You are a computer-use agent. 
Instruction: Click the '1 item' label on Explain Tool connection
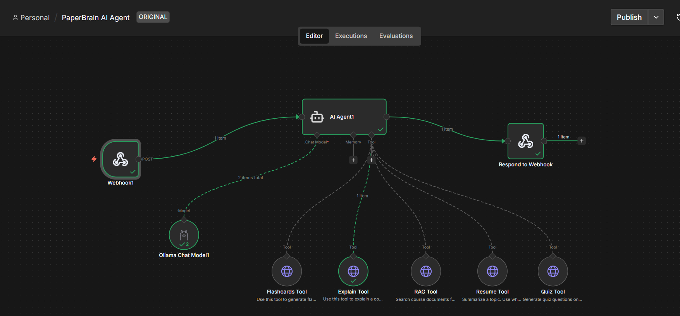pyautogui.click(x=362, y=196)
